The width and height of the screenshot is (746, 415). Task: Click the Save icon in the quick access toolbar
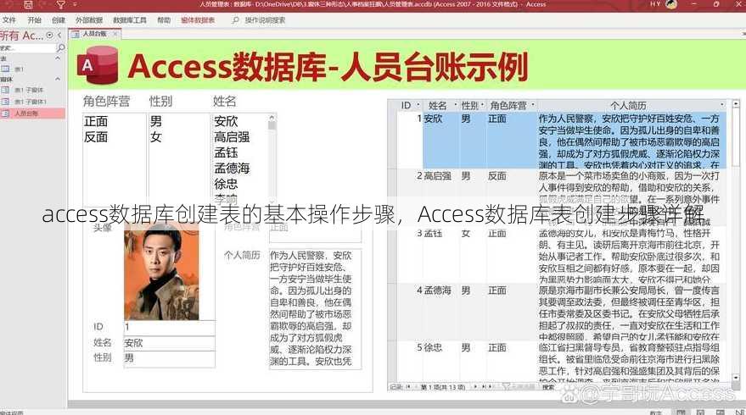click(x=29, y=5)
